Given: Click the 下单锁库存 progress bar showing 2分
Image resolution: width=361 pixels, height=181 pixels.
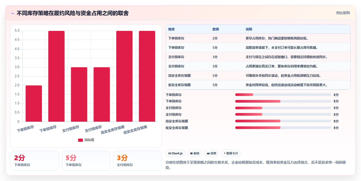Looking at the screenshot, I should tap(283, 95).
